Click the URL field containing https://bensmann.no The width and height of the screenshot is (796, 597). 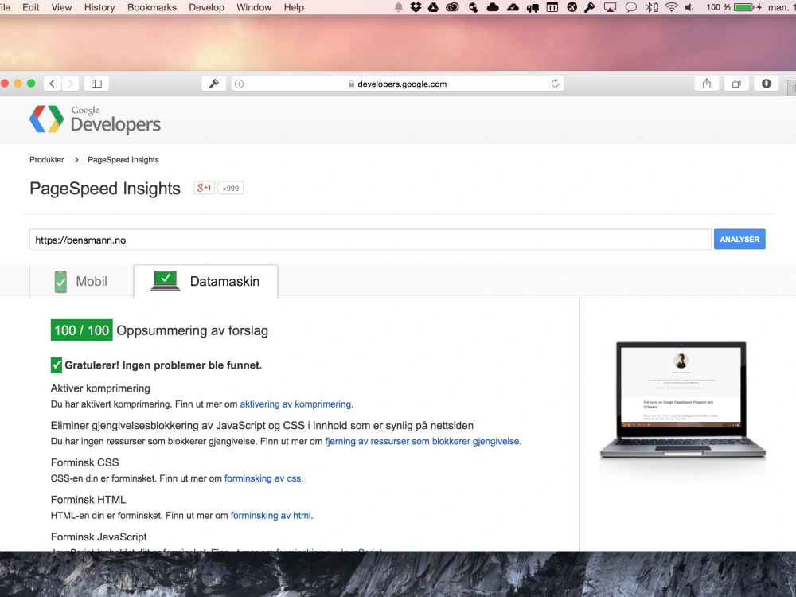pos(370,240)
